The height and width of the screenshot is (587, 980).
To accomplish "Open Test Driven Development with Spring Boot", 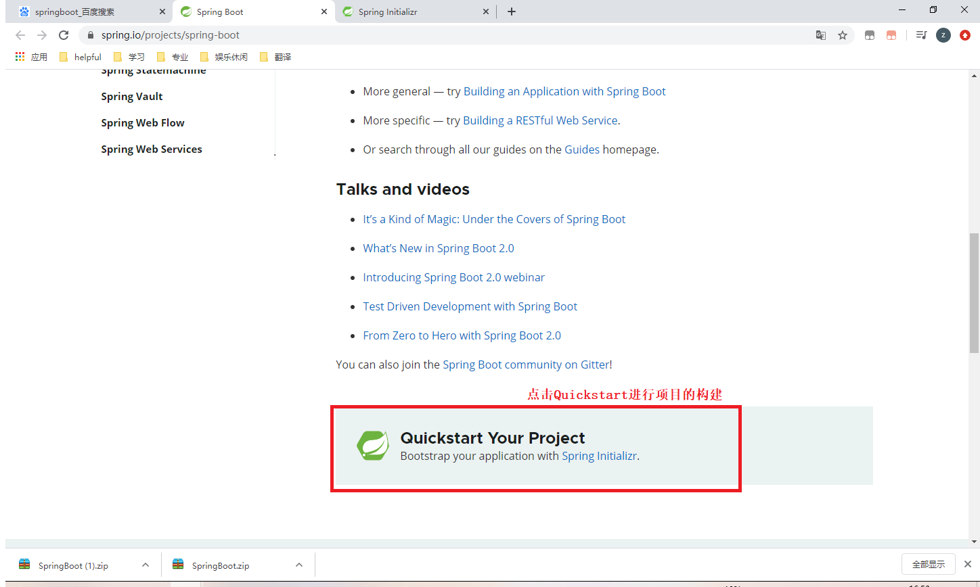I will click(470, 306).
